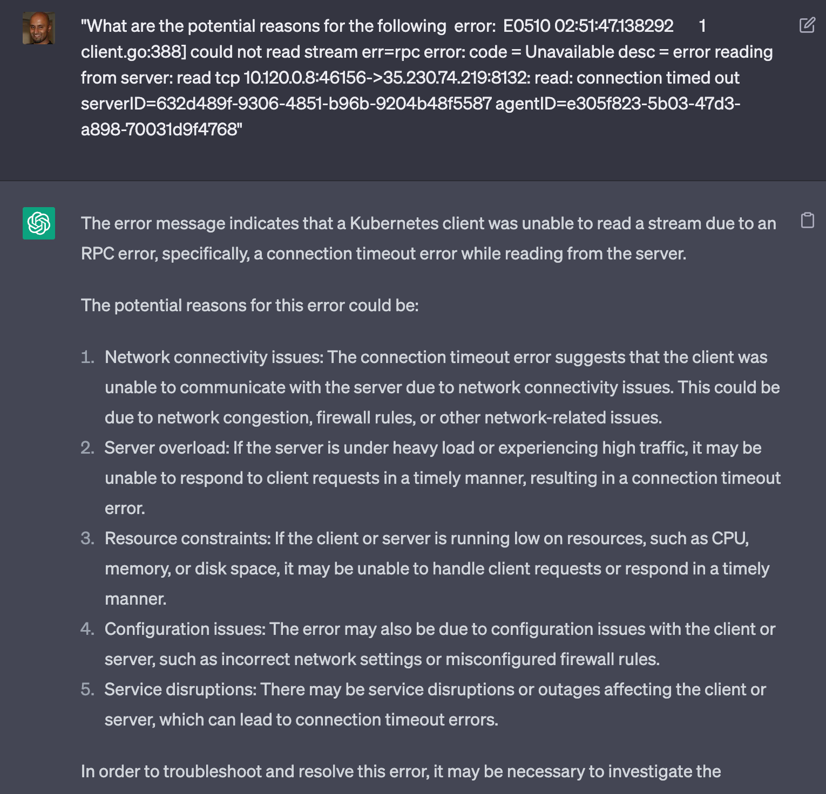Click the serverID value in the prompt
Image resolution: width=826 pixels, height=794 pixels.
click(x=324, y=104)
